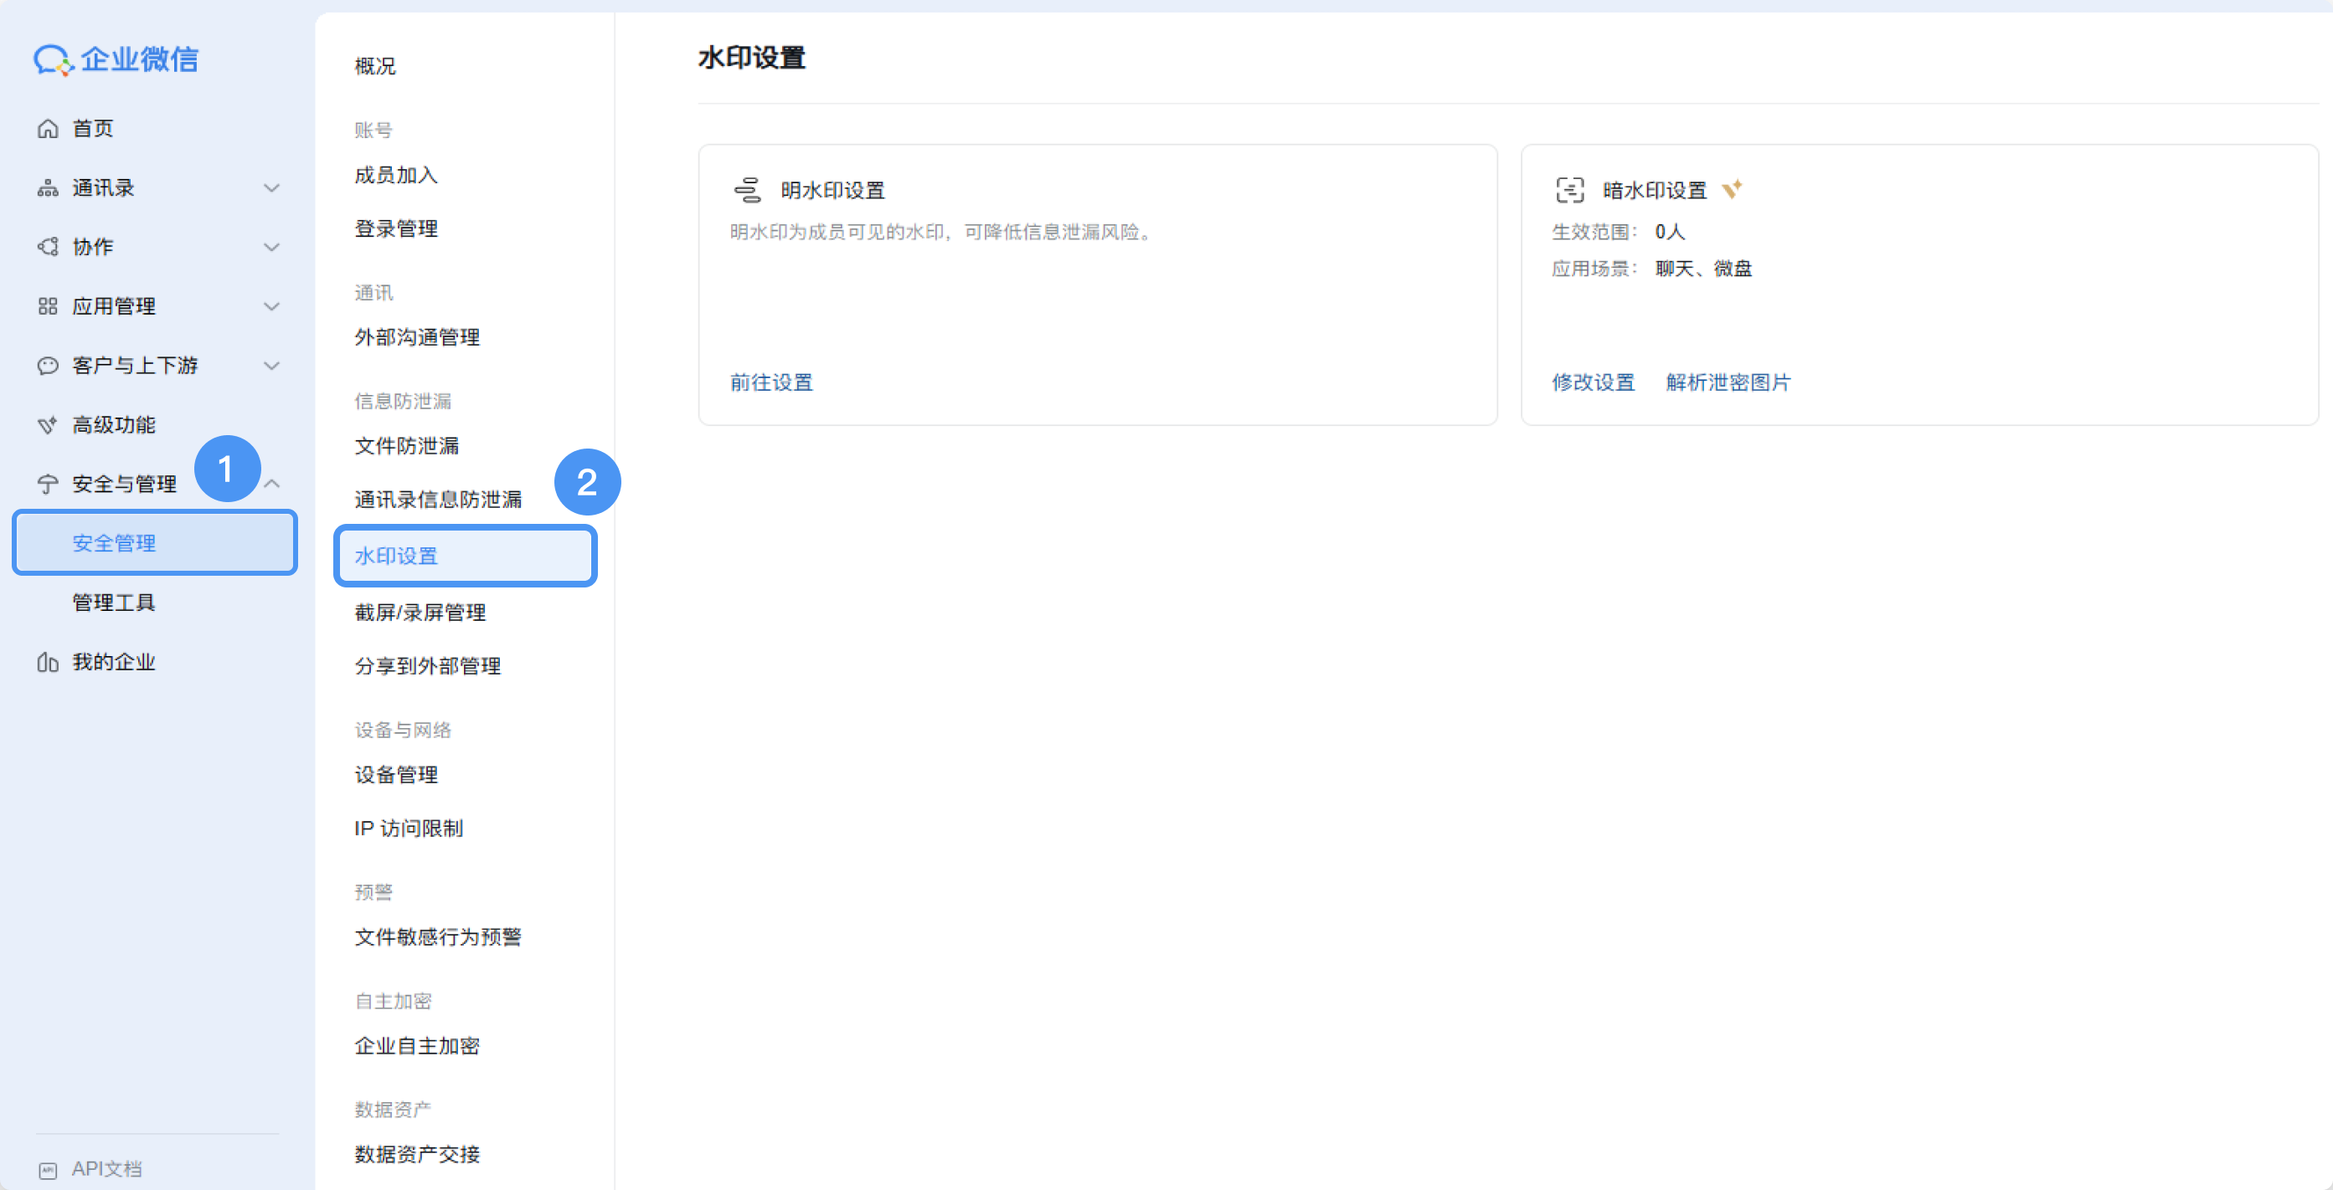The width and height of the screenshot is (2333, 1190).
Task: Click the 修改设置 link
Action: pyautogui.click(x=1593, y=382)
